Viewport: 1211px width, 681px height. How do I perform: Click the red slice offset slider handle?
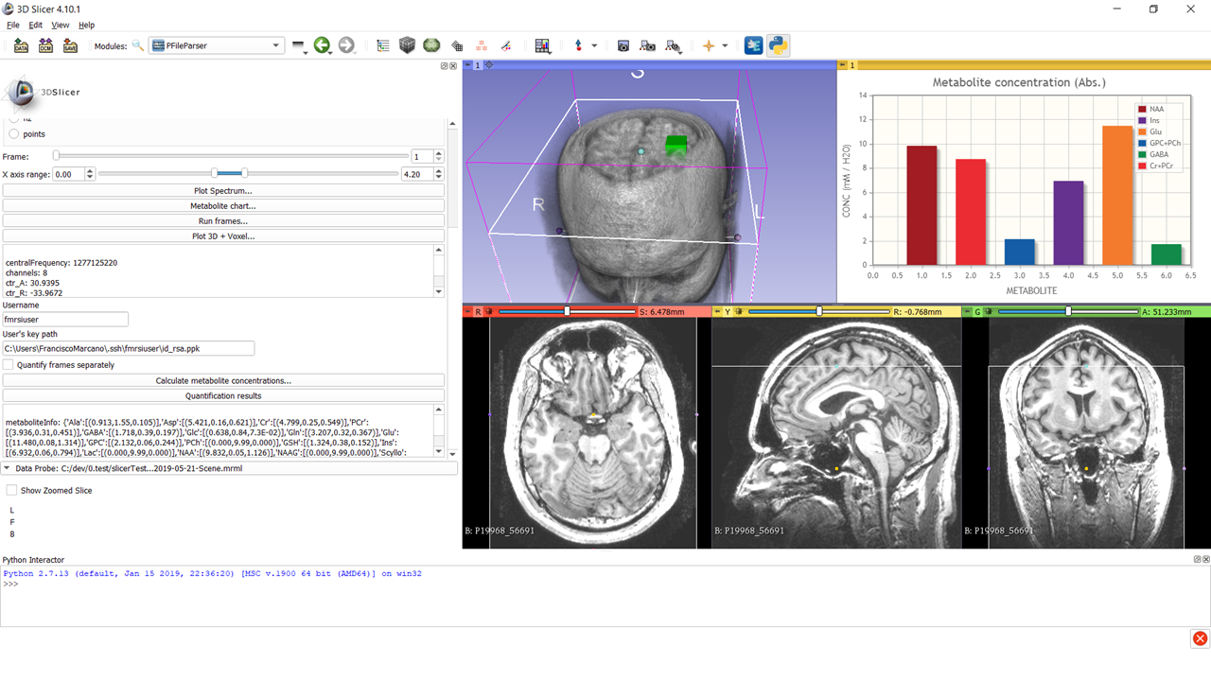[x=567, y=311]
